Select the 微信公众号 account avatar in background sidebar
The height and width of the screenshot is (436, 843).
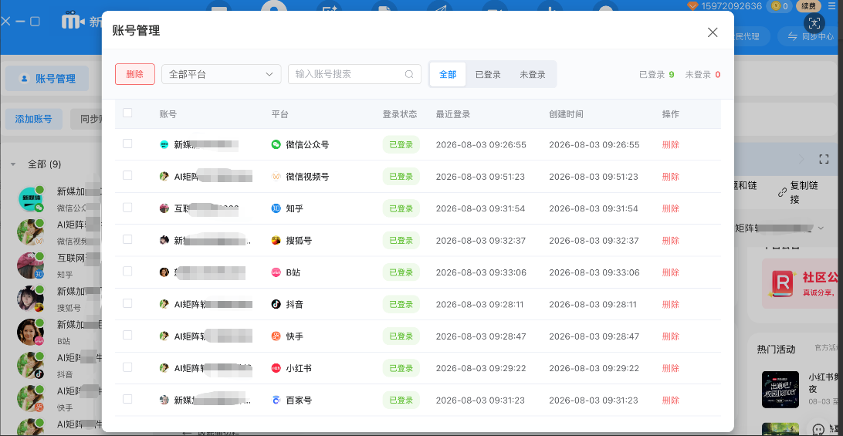coord(31,199)
